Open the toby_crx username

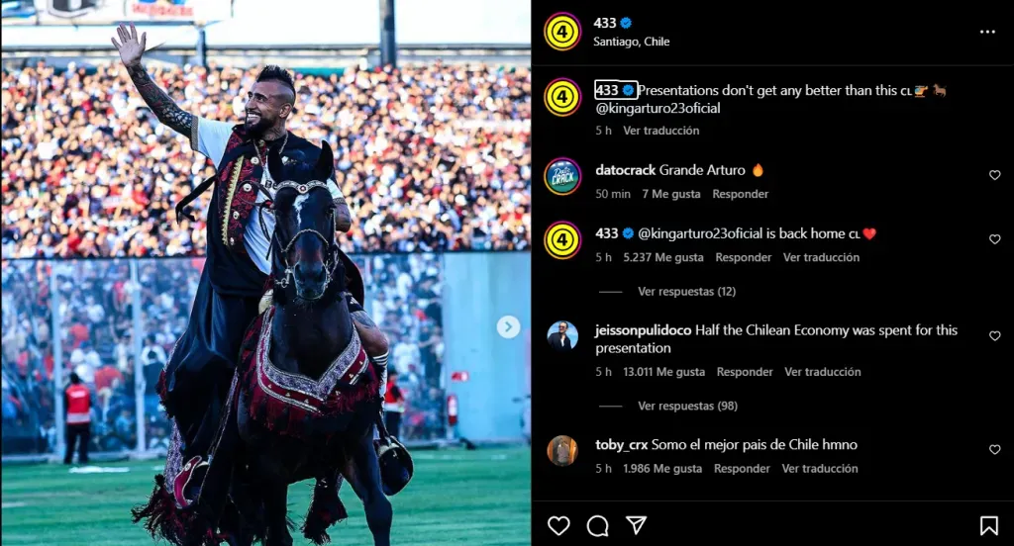[x=621, y=444]
